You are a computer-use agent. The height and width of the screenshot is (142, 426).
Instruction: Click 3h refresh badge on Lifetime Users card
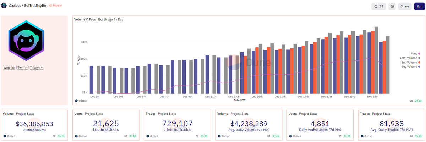[x=133, y=136]
